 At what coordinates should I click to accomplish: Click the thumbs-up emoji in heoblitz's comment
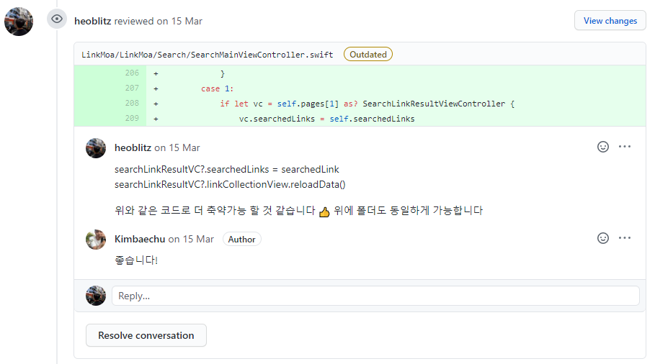click(324, 211)
